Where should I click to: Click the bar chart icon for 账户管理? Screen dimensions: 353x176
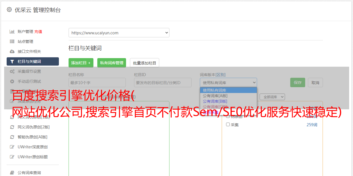12,32
